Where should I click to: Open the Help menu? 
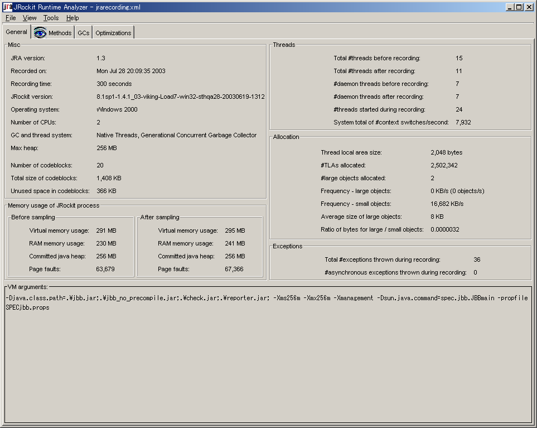[72, 18]
